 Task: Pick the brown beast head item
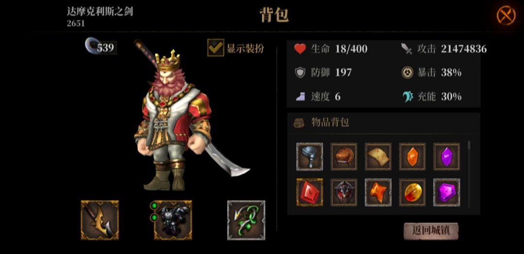(x=344, y=156)
